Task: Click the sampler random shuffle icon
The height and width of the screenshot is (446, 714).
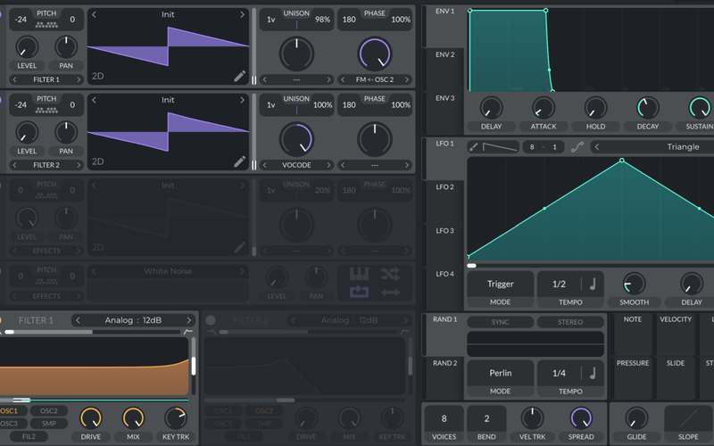Action: click(x=390, y=274)
